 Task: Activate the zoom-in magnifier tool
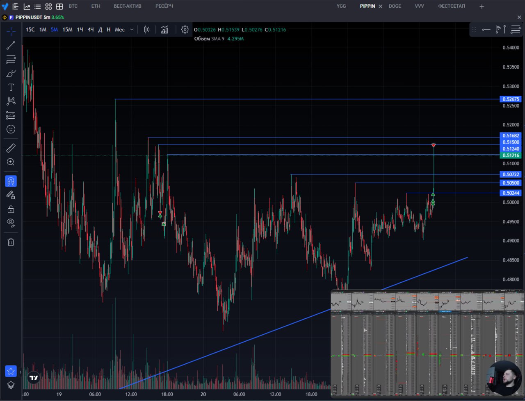[11, 162]
